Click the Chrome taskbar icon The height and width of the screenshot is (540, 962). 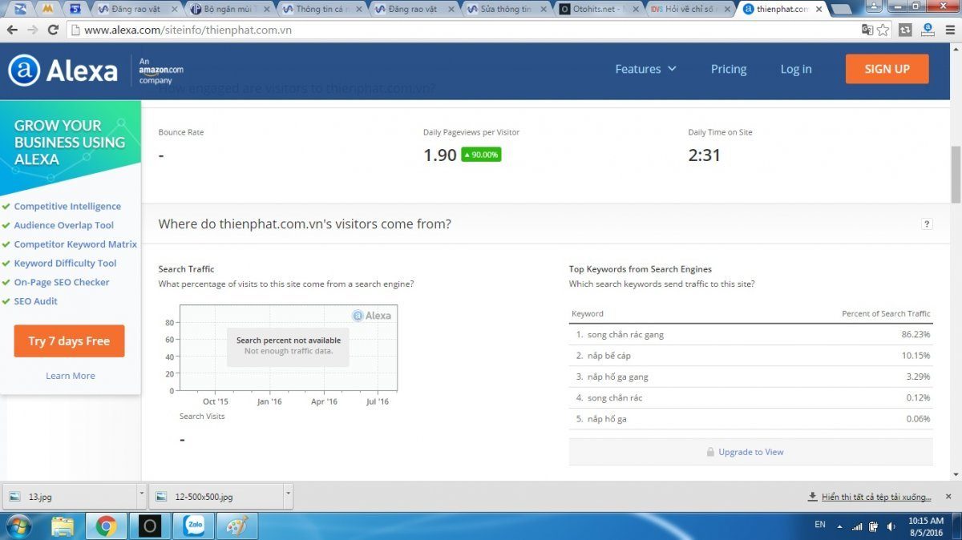tap(106, 526)
